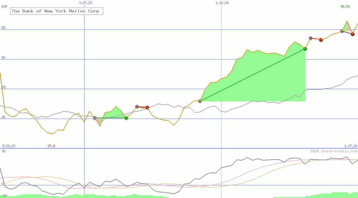Click the EUR axis label
The image size is (358, 198).
[x=4, y=6]
